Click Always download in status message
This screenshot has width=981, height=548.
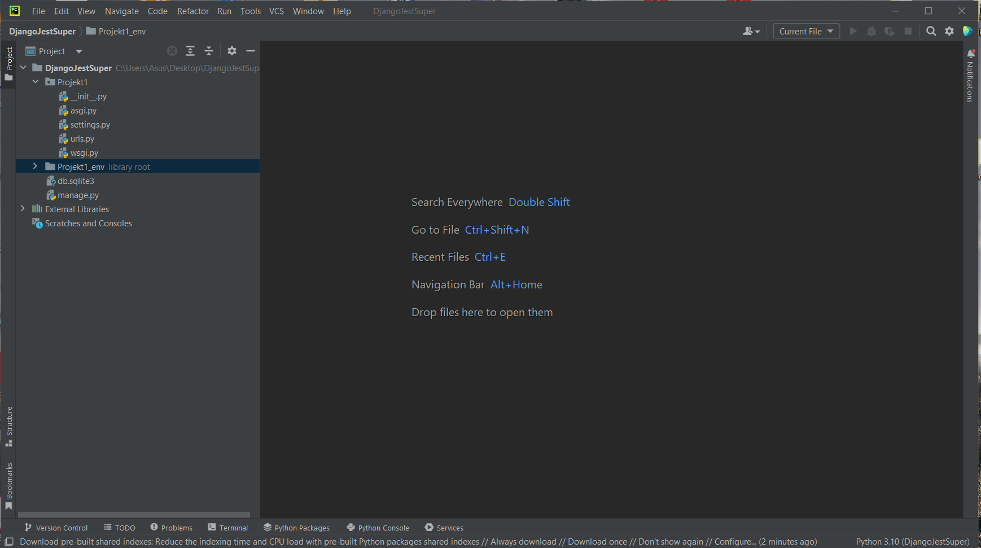523,542
